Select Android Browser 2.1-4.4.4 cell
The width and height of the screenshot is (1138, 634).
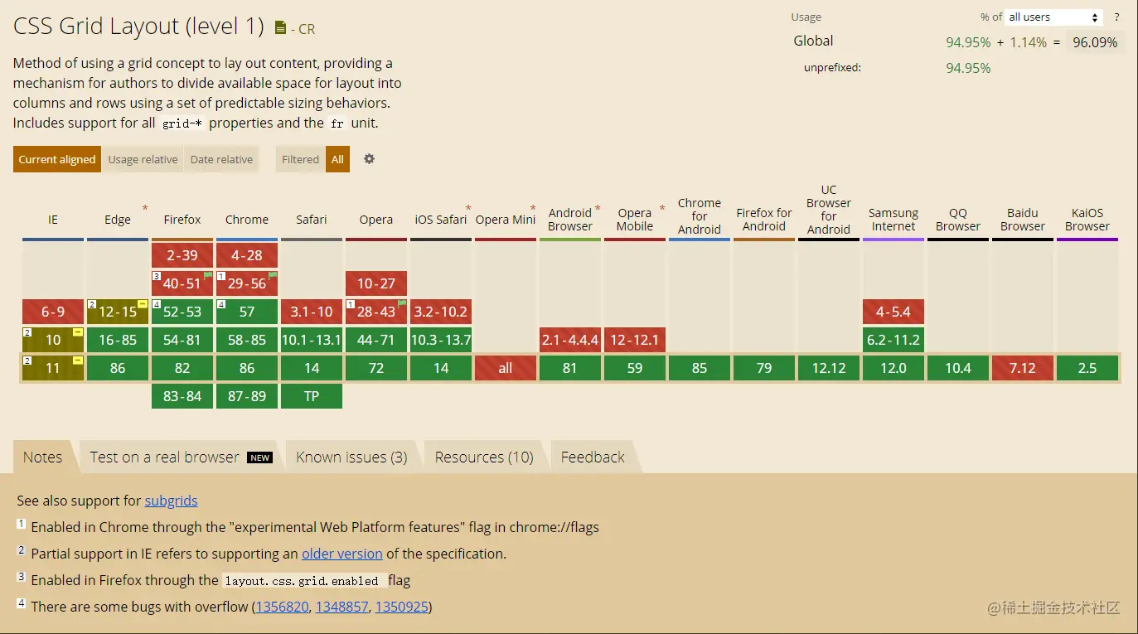pos(570,340)
